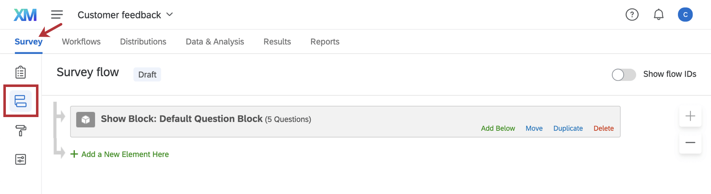
Task: Open Survey options sidebar icon
Action: click(20, 159)
